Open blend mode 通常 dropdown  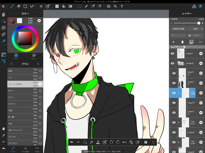point(196,29)
